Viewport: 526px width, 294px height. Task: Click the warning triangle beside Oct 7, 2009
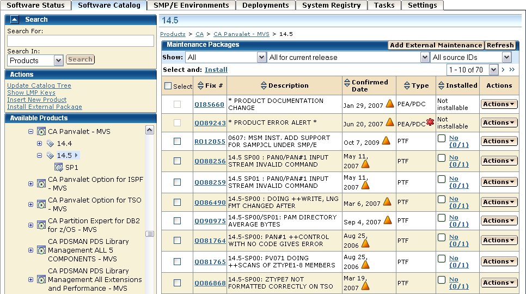pos(386,140)
